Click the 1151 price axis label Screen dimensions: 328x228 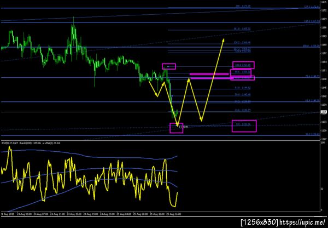[x=324, y=71]
